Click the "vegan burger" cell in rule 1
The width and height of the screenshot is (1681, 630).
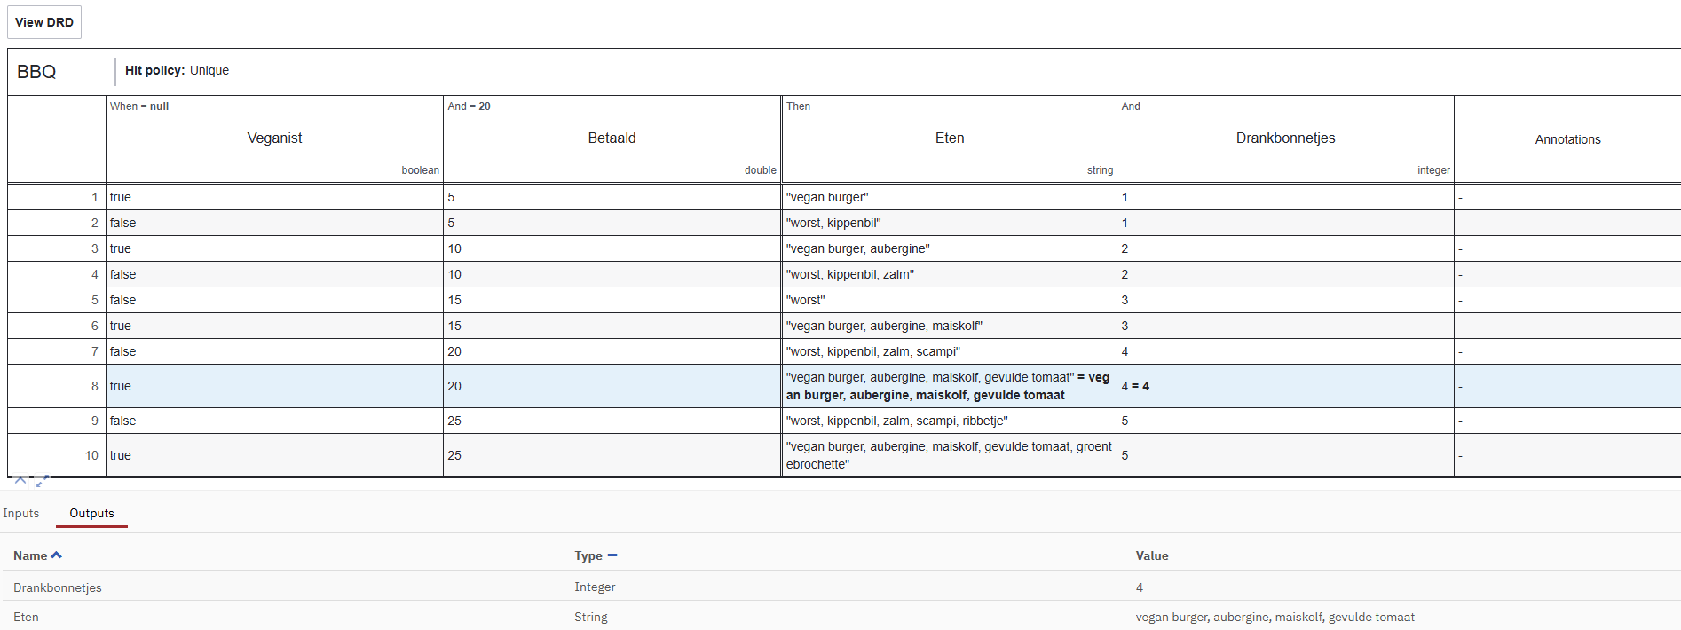[x=827, y=197]
